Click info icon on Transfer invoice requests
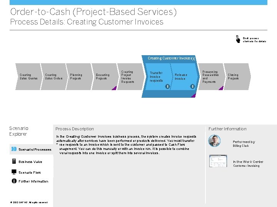Viewport: 277px width, 207px height. point(167,86)
